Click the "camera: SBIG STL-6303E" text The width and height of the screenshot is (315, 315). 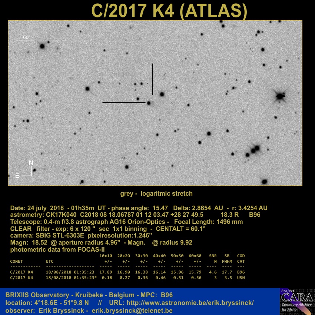(47, 235)
